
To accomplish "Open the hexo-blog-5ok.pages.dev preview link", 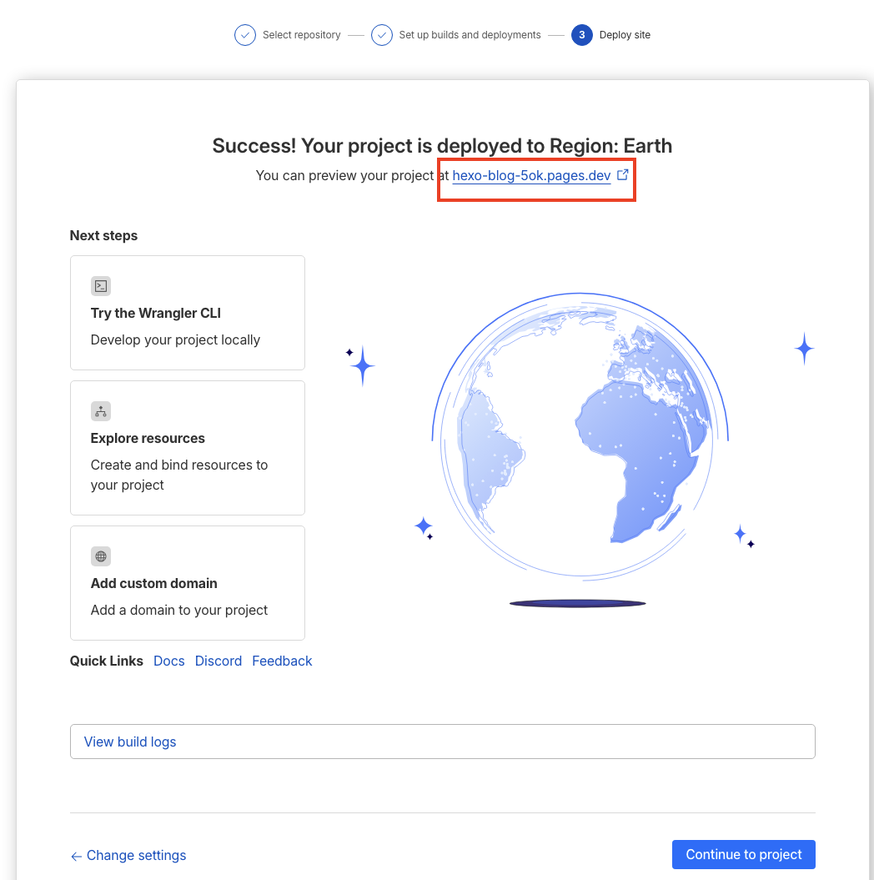I will [531, 176].
